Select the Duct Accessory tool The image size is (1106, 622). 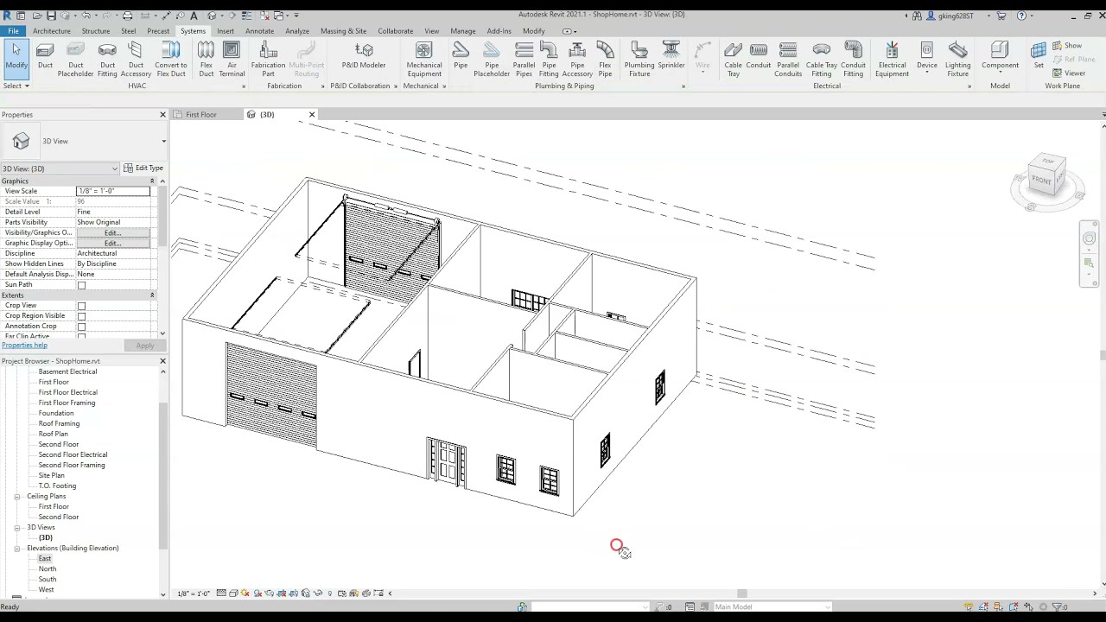pos(136,59)
